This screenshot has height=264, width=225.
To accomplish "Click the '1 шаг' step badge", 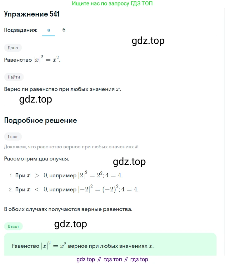I will (13, 137).
